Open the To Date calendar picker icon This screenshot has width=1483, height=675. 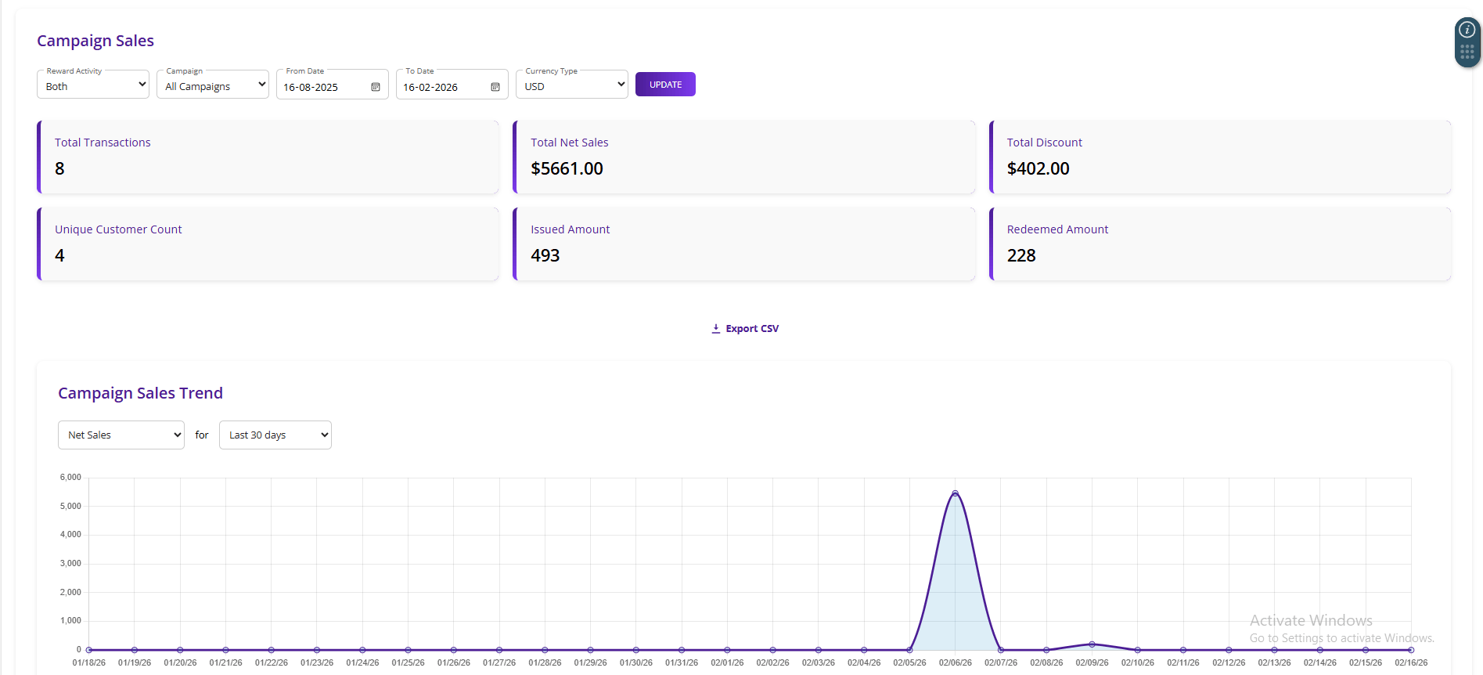pos(495,87)
